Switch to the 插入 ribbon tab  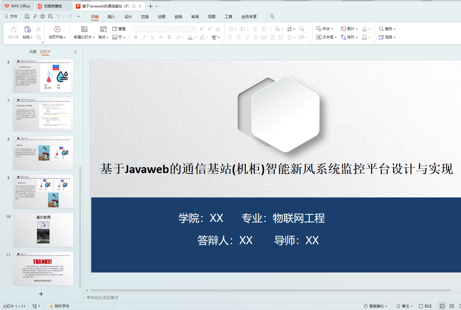(x=111, y=17)
